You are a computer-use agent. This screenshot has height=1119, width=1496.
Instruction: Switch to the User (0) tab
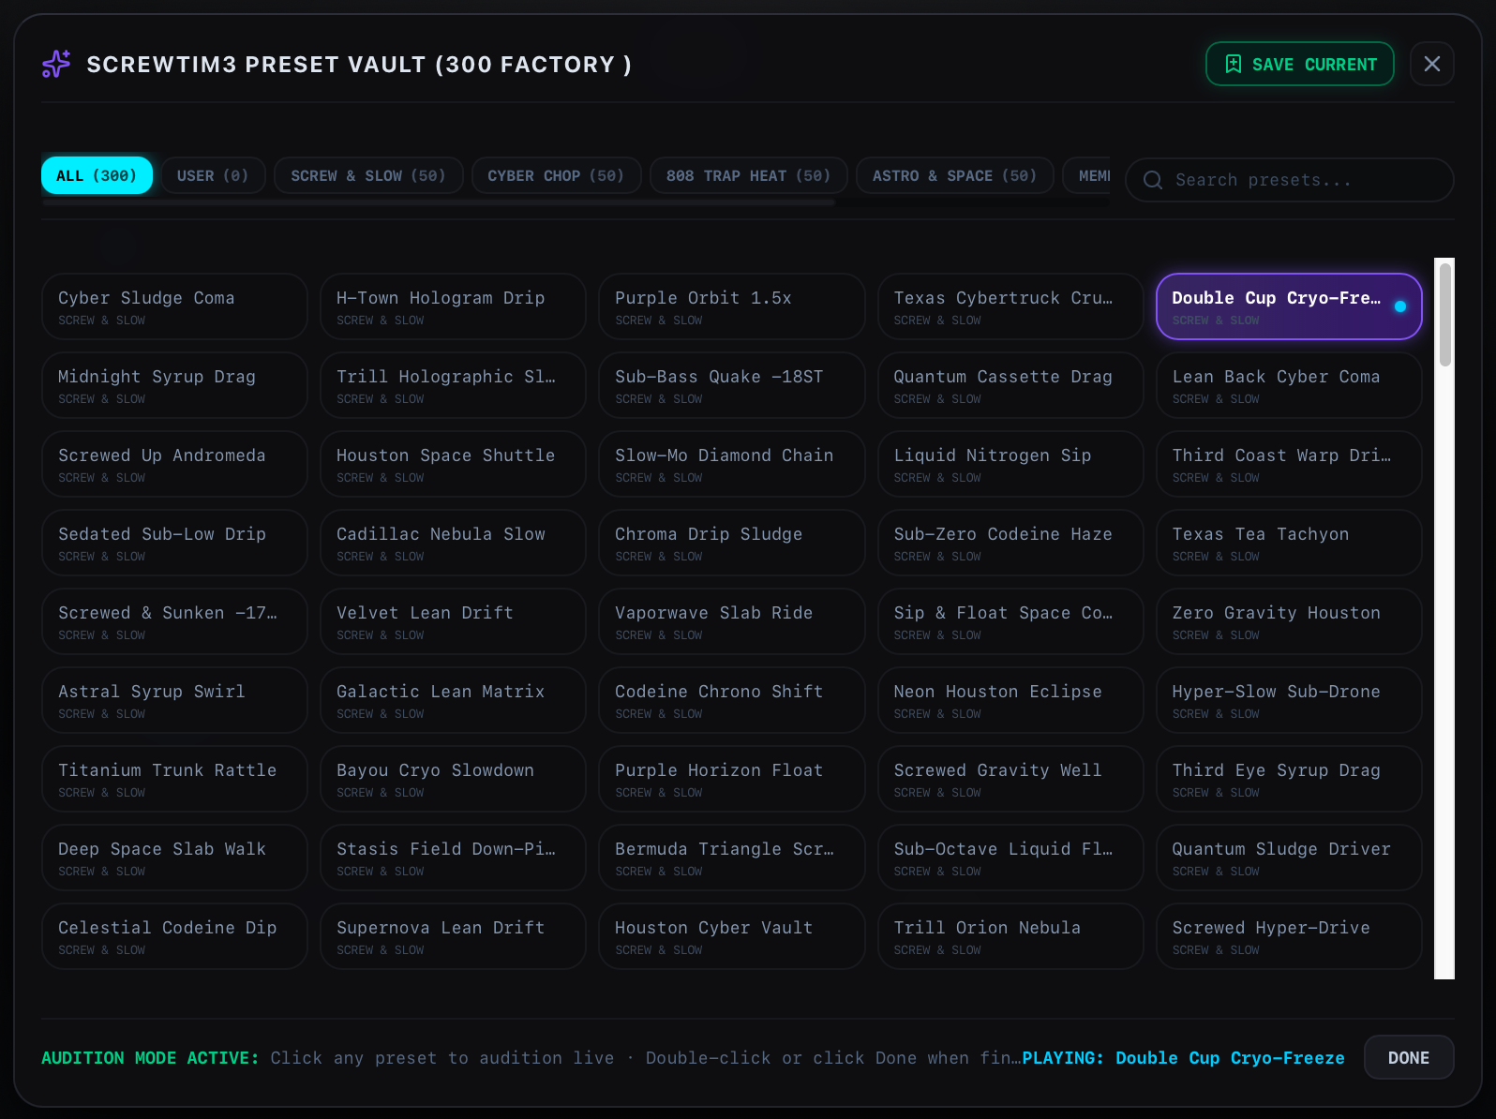[213, 175]
